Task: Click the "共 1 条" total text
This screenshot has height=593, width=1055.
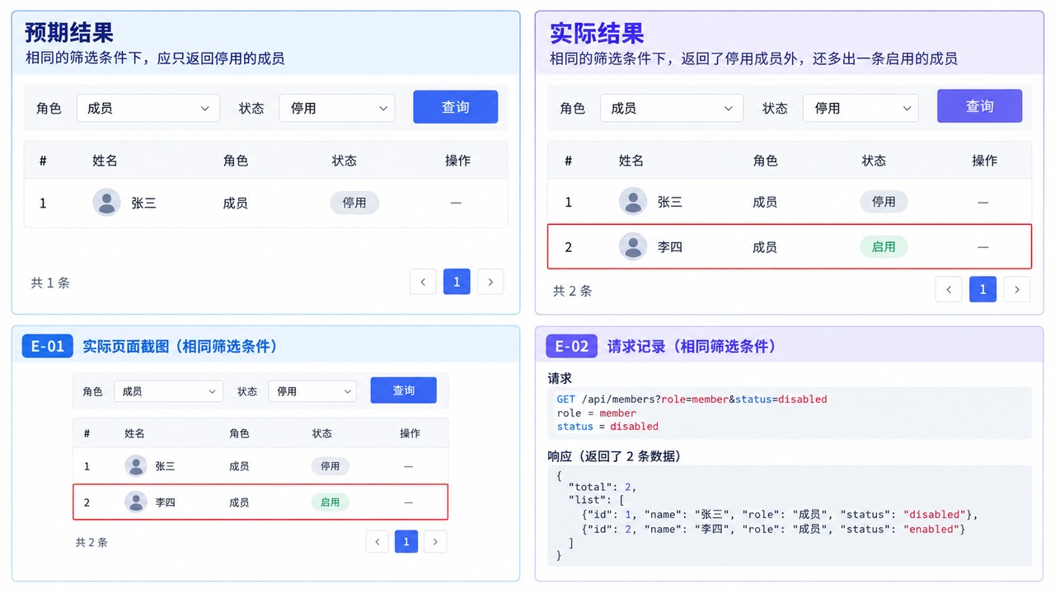Action: coord(51,282)
